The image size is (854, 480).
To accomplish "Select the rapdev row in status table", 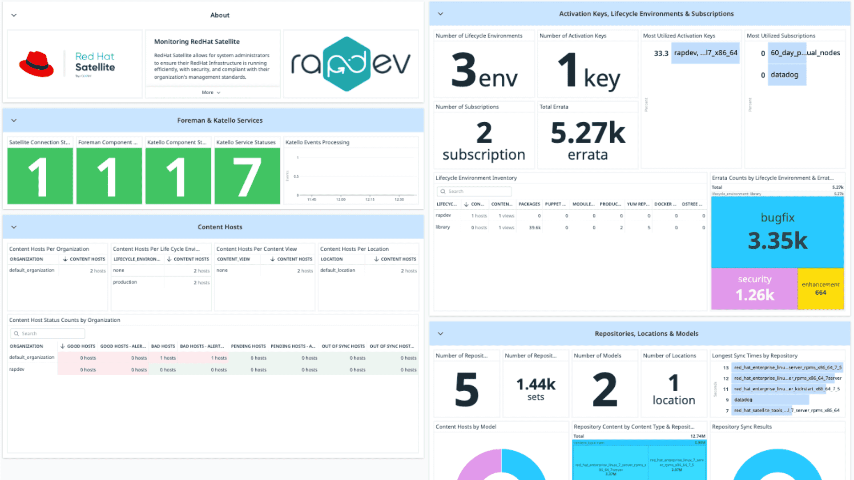I will click(213, 369).
